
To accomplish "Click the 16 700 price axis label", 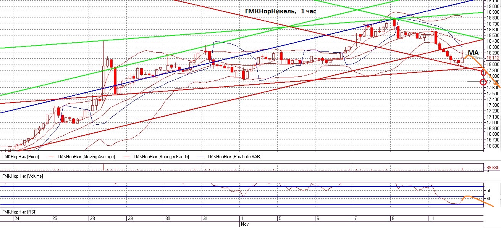I will pyautogui.click(x=493, y=140).
